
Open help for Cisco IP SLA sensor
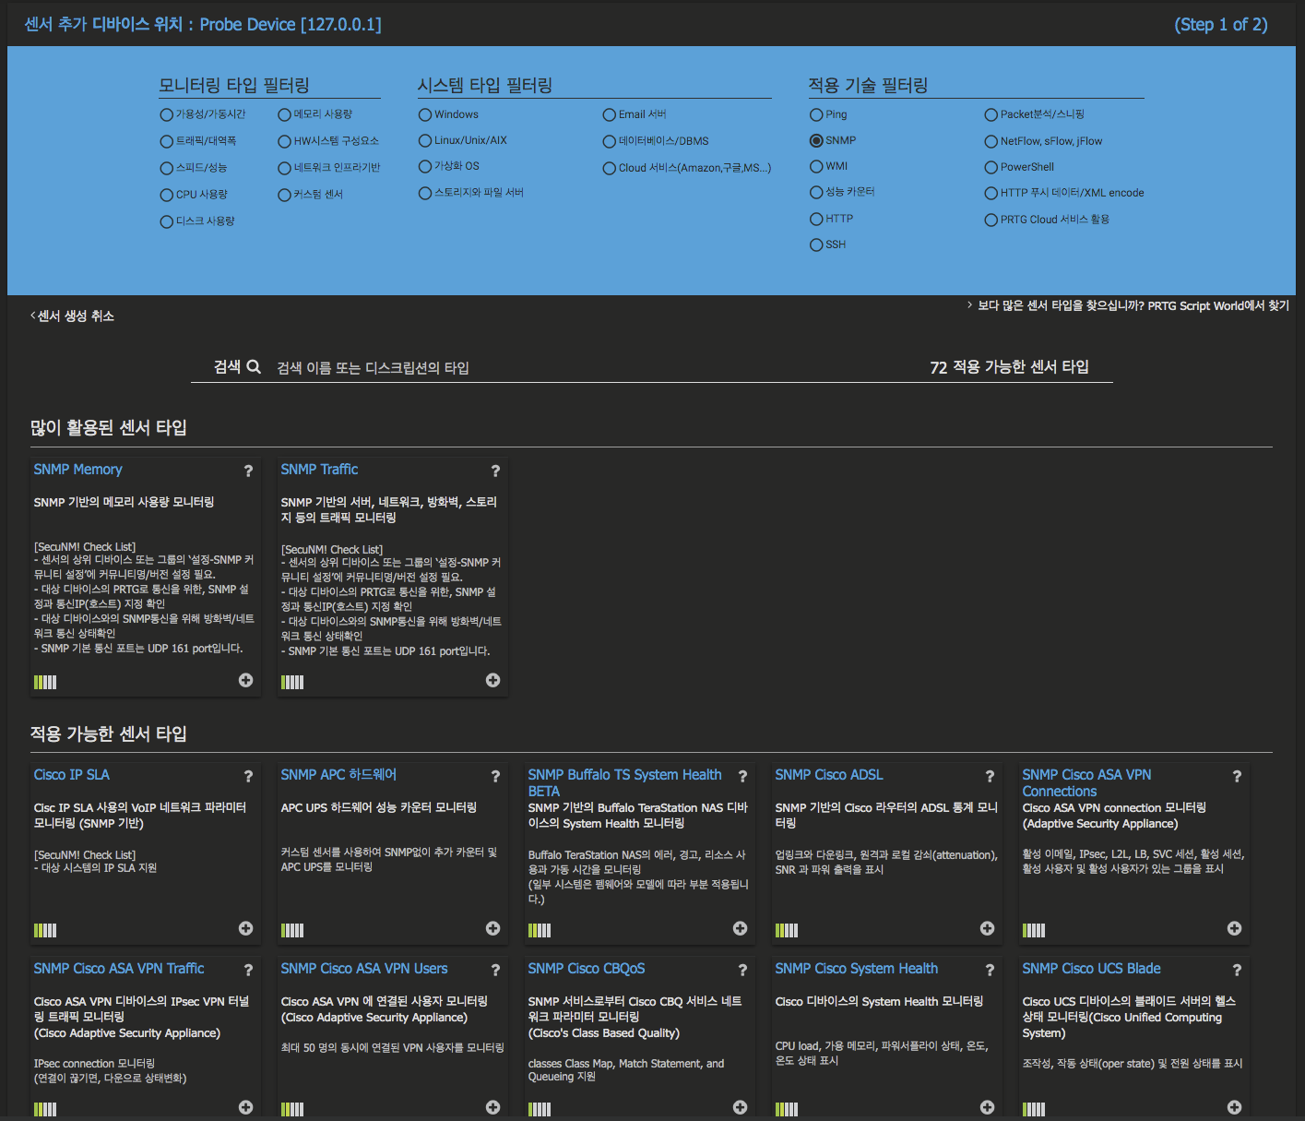click(x=248, y=777)
